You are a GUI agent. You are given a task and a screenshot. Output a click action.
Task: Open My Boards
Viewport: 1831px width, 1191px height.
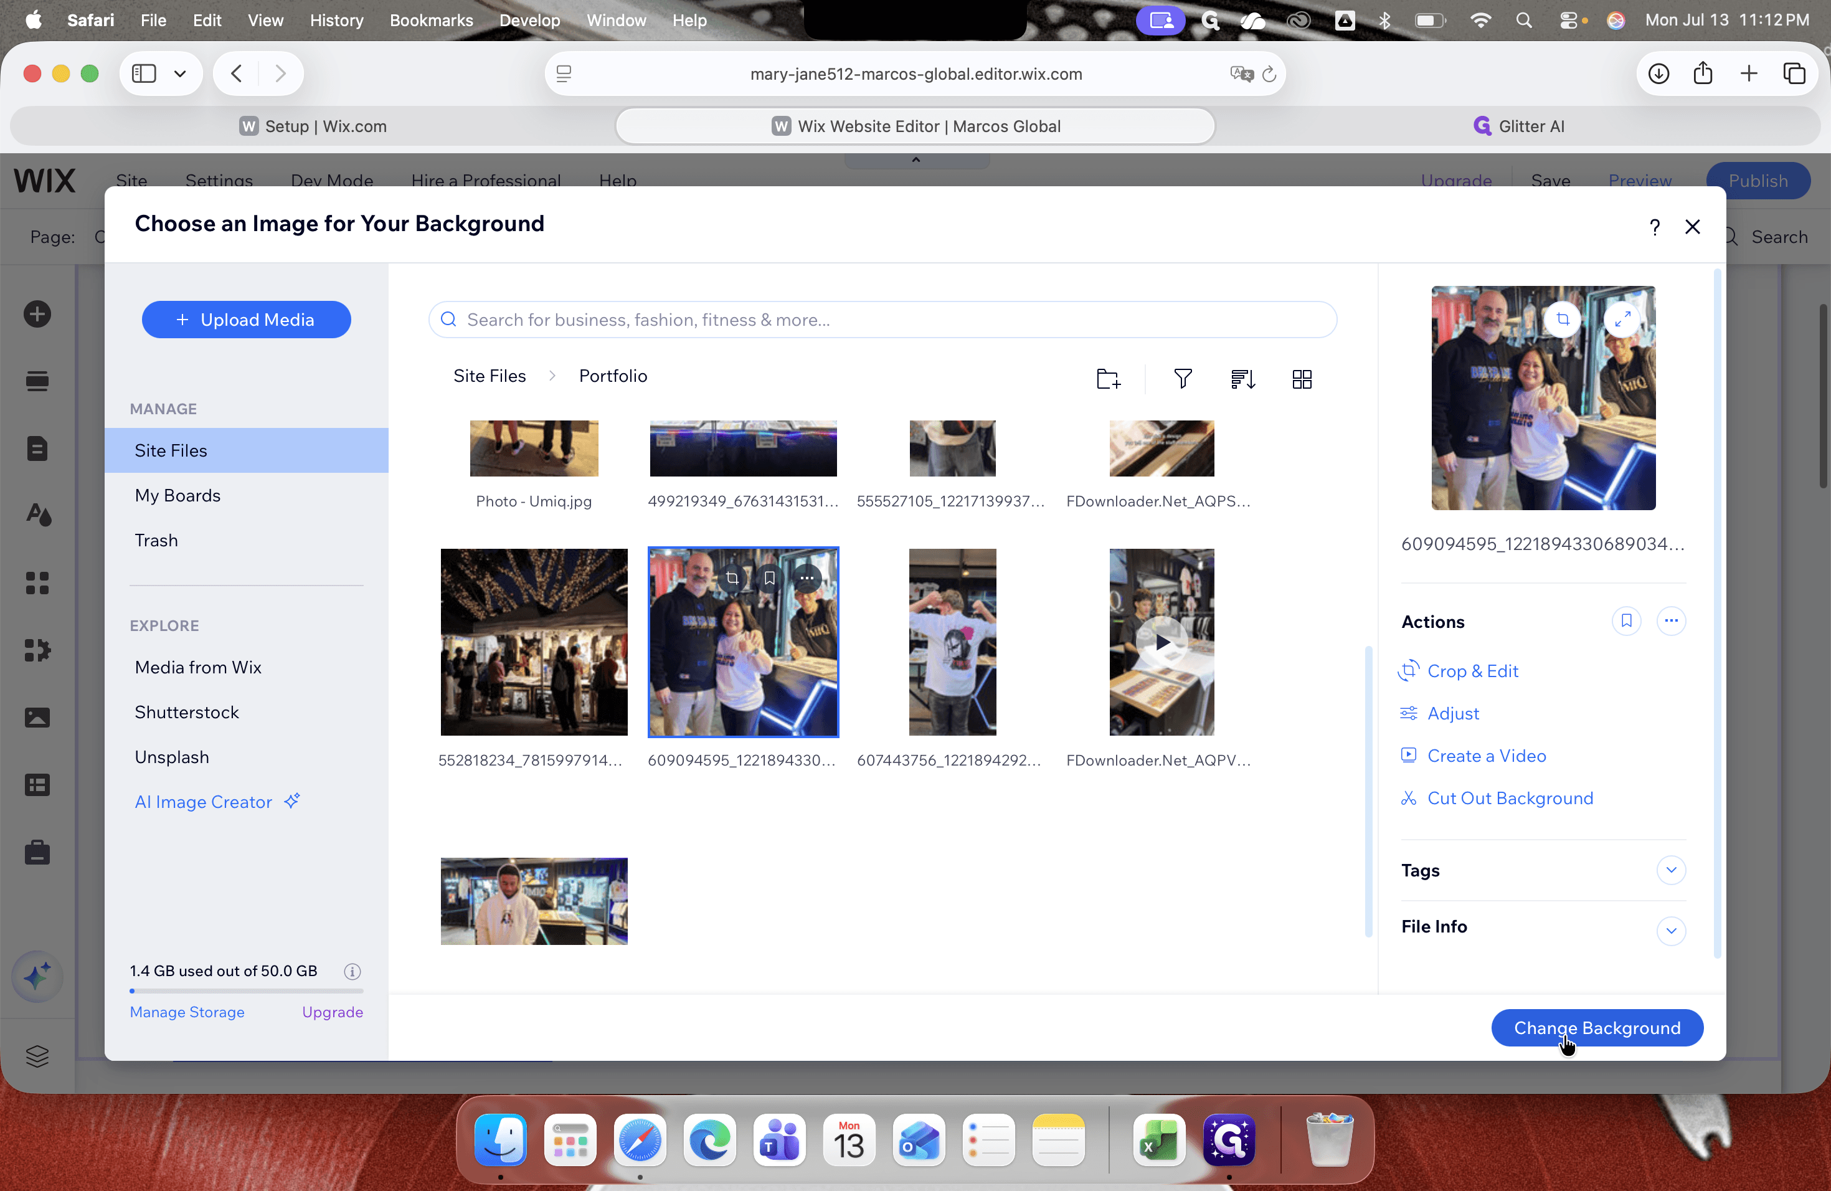pyautogui.click(x=177, y=495)
